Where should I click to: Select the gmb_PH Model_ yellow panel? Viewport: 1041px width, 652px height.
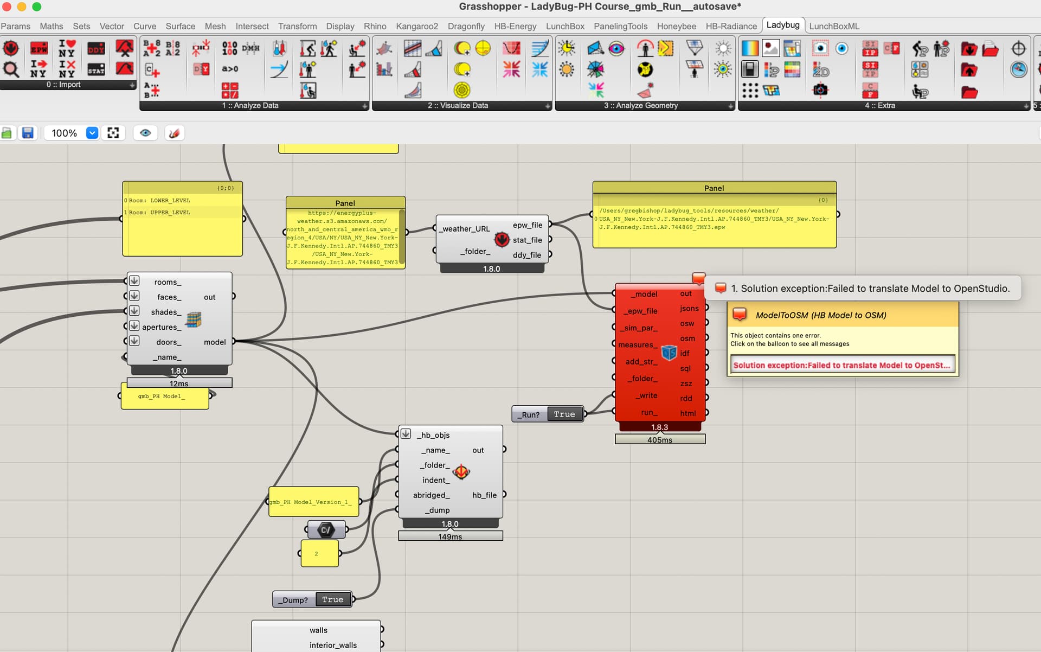pyautogui.click(x=165, y=396)
